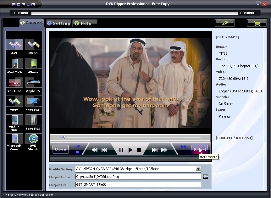Image resolution: width=271 pixels, height=198 pixels.
Task: Choose the Sony PSP format icon
Action: (x=33, y=102)
